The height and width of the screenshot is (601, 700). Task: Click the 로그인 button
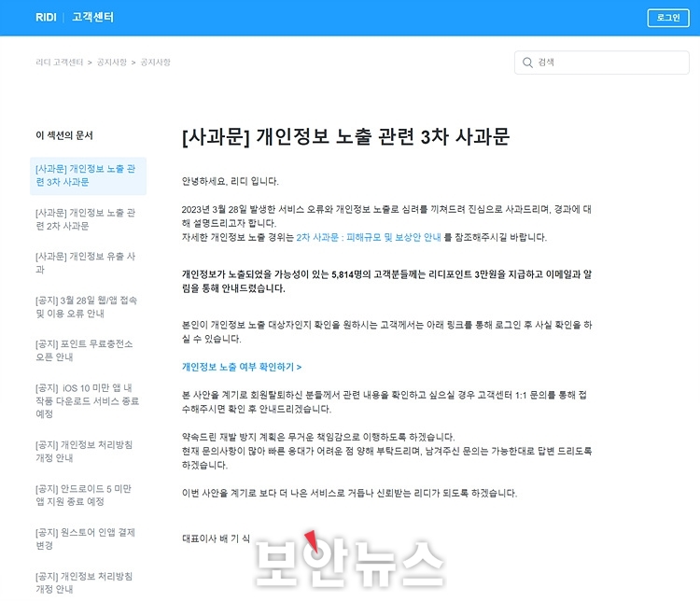pos(668,18)
